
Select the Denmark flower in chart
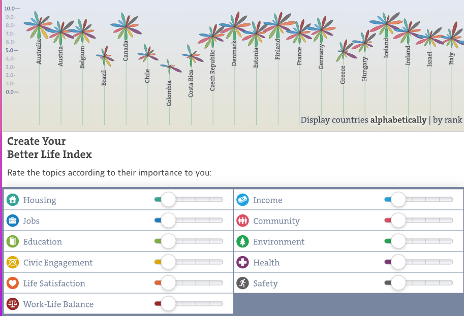(235, 24)
